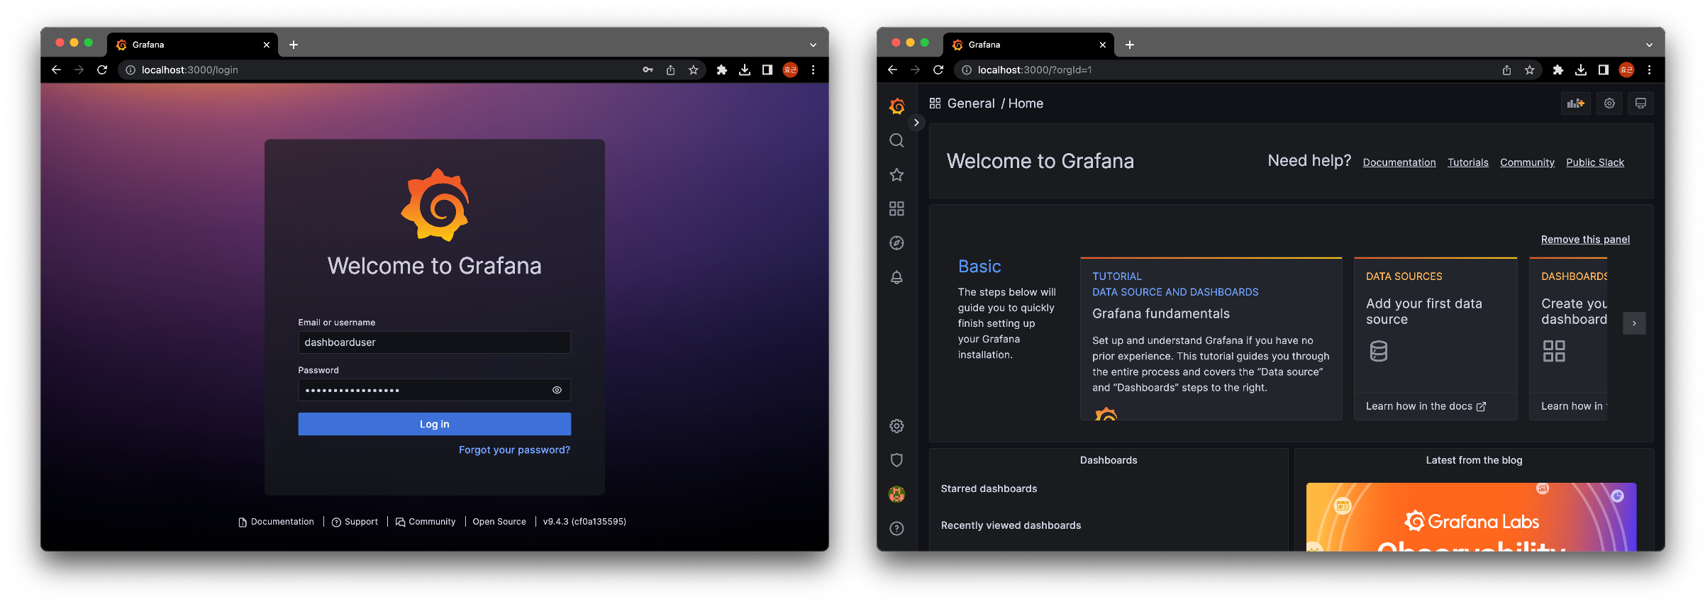Click the data source database icon
This screenshot has height=604, width=1705.
1378,351
